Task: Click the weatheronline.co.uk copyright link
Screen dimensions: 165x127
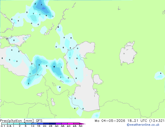Action: [143, 125]
